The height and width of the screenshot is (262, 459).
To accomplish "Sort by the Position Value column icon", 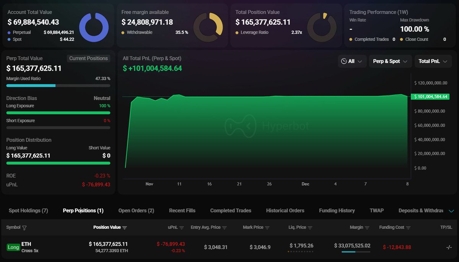I will 125,228.
